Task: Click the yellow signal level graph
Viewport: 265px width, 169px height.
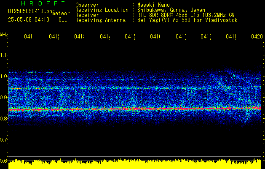Action: coord(135,164)
